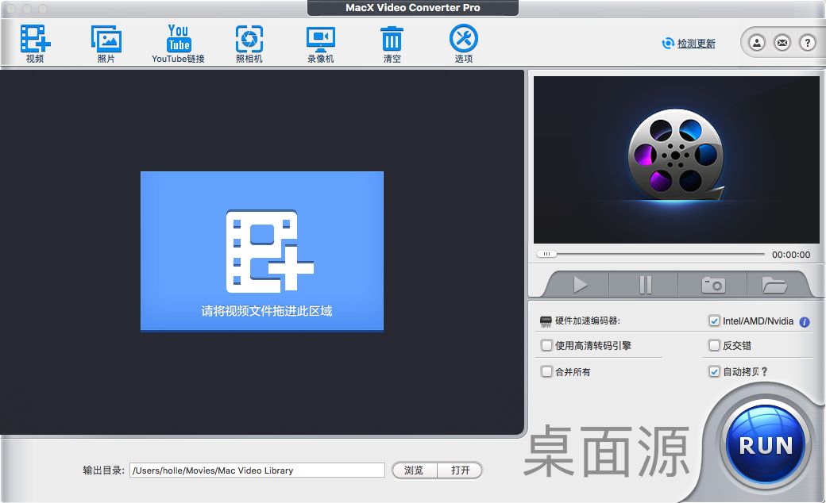Image resolution: width=826 pixels, height=503 pixels.
Task: Toggle the 自动拷贝 auto copy checkbox
Action: (714, 372)
